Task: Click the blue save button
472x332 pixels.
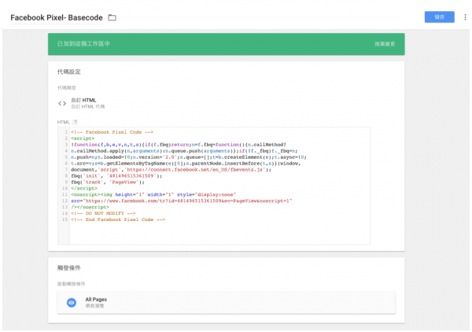Action: click(x=439, y=17)
